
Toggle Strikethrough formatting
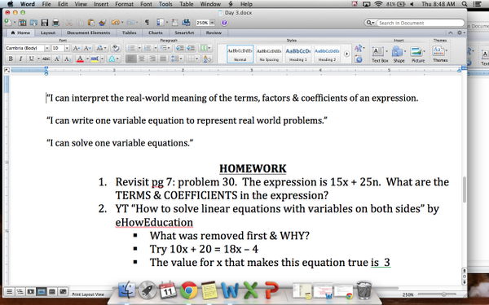46,59
